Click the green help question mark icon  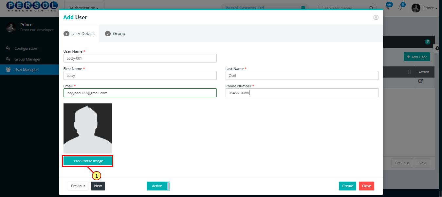tap(427, 42)
